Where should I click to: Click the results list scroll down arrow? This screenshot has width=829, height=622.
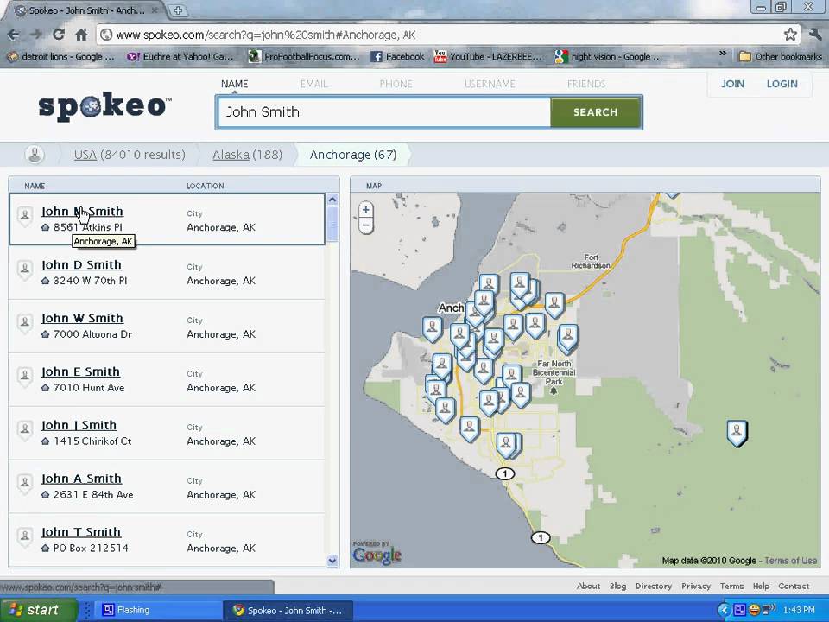point(332,561)
